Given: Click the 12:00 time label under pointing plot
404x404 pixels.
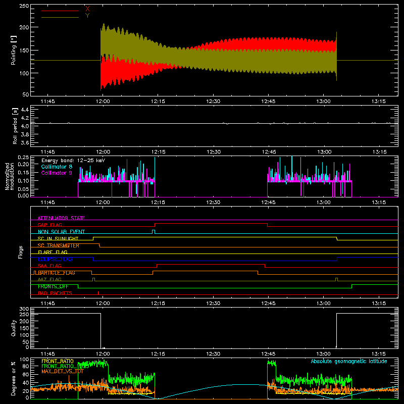Looking at the screenshot, I should tap(103, 102).
